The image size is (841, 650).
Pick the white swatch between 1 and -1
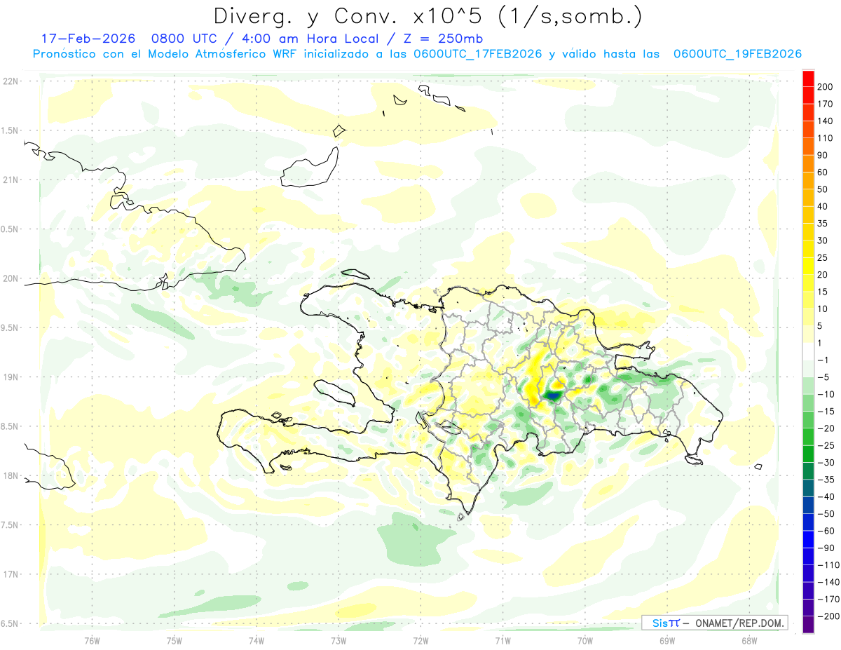click(x=809, y=351)
